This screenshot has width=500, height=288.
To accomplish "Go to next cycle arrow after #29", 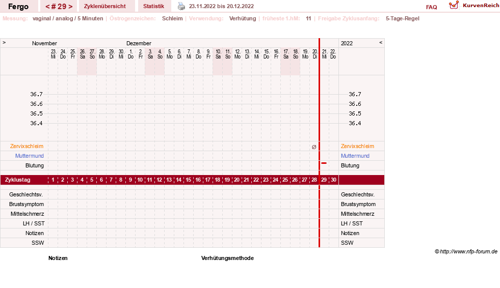I will 70,7.
